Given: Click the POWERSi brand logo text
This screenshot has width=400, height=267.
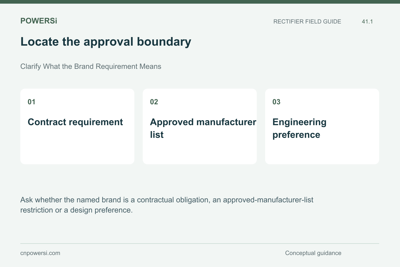Looking at the screenshot, I should pyautogui.click(x=39, y=21).
